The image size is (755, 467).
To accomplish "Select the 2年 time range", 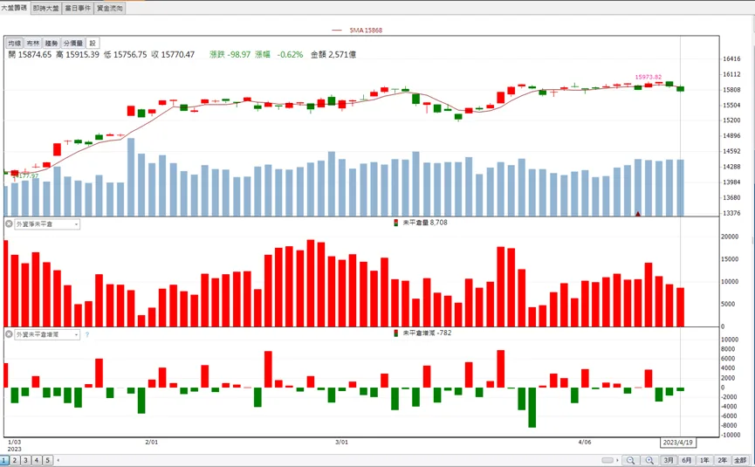I will coord(722,460).
